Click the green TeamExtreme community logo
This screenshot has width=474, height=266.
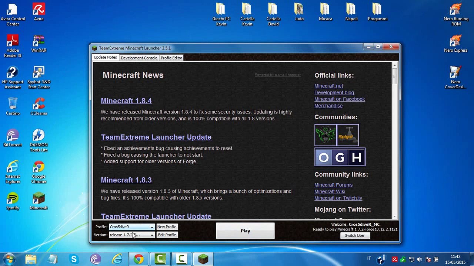coord(326,135)
